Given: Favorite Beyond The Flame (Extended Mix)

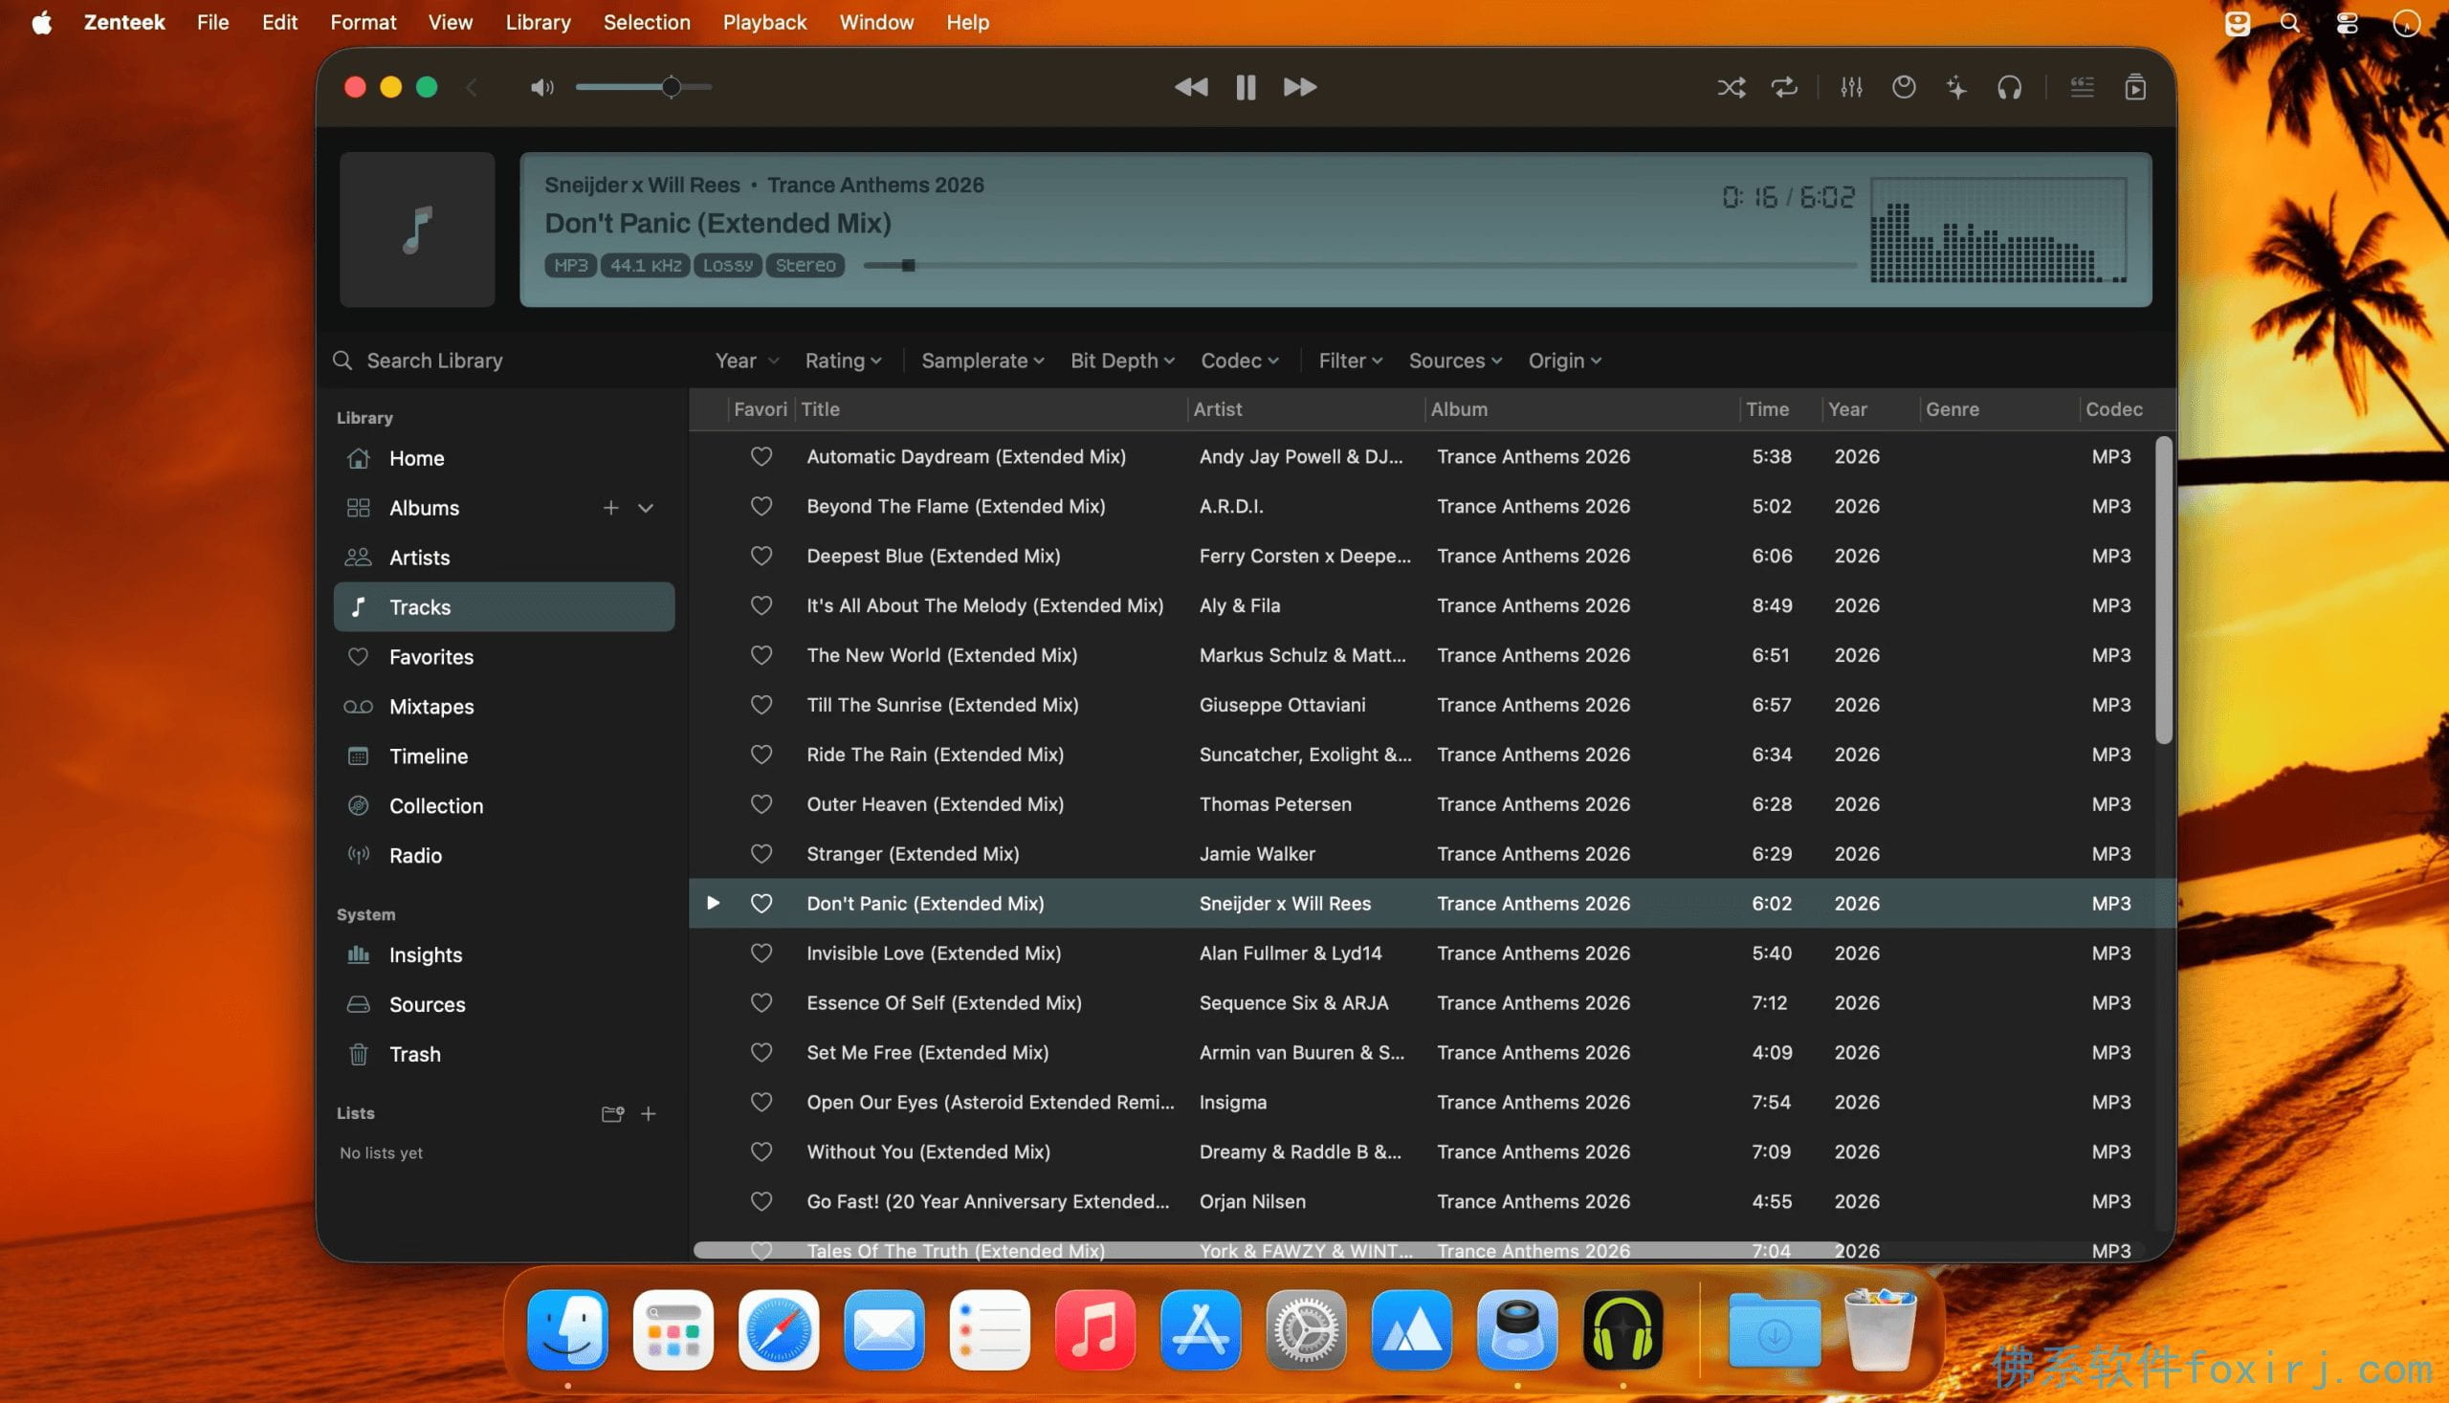Looking at the screenshot, I should click(x=761, y=506).
